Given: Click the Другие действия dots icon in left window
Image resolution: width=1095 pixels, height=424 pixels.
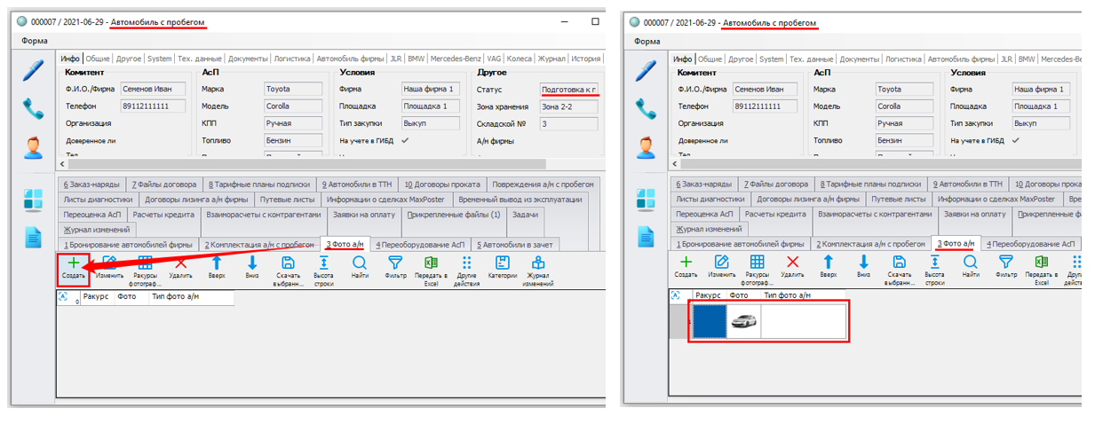Looking at the screenshot, I should click(x=465, y=263).
